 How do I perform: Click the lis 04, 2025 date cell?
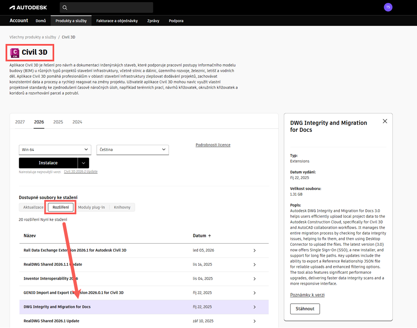203,278
